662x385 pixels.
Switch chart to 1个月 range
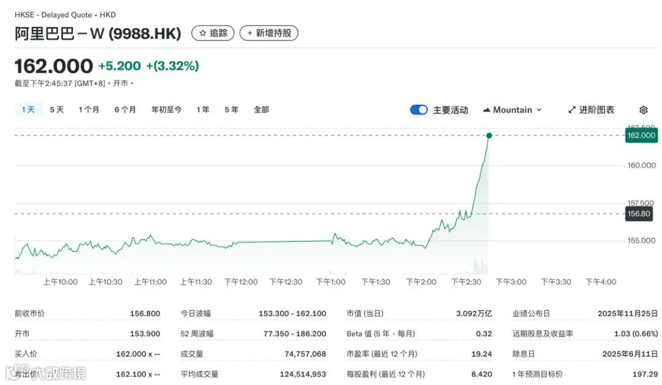(89, 110)
